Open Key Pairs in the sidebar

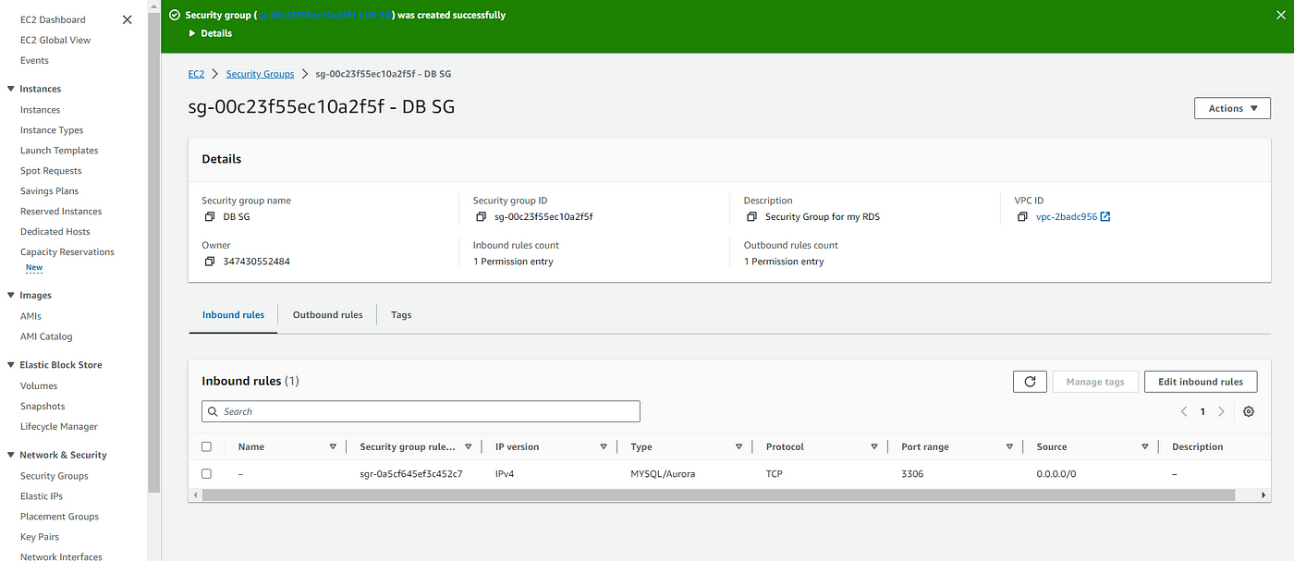[x=40, y=537]
